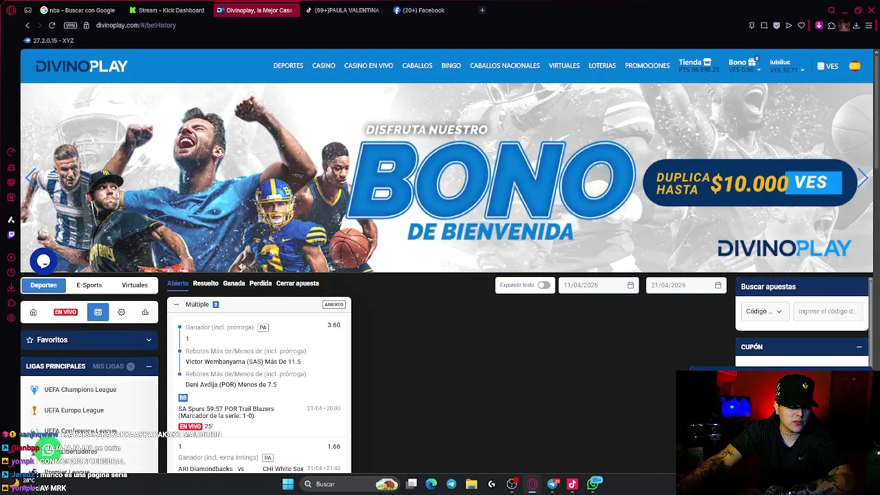
Task: Open UEFA Champions League link
Action: (x=80, y=390)
